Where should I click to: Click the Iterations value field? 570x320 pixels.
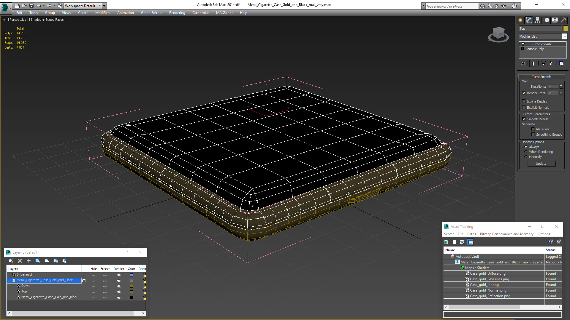(x=553, y=87)
